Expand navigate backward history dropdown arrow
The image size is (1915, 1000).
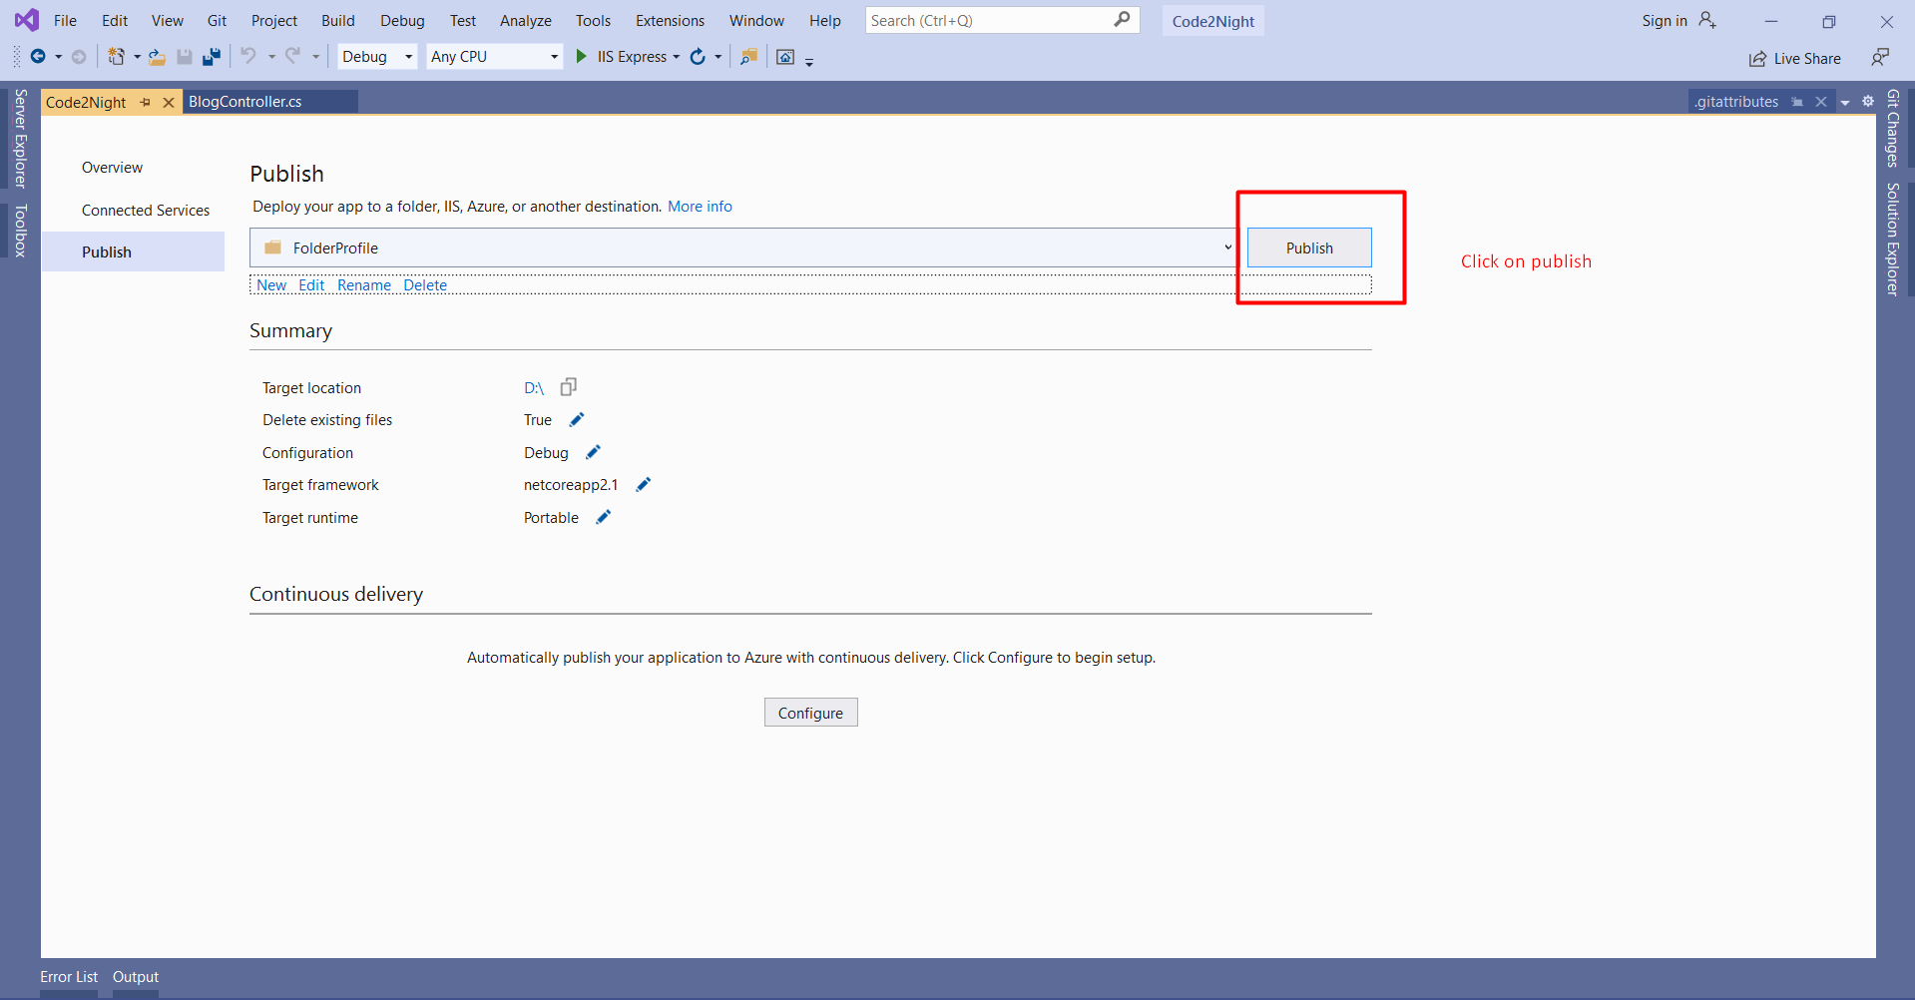58,57
